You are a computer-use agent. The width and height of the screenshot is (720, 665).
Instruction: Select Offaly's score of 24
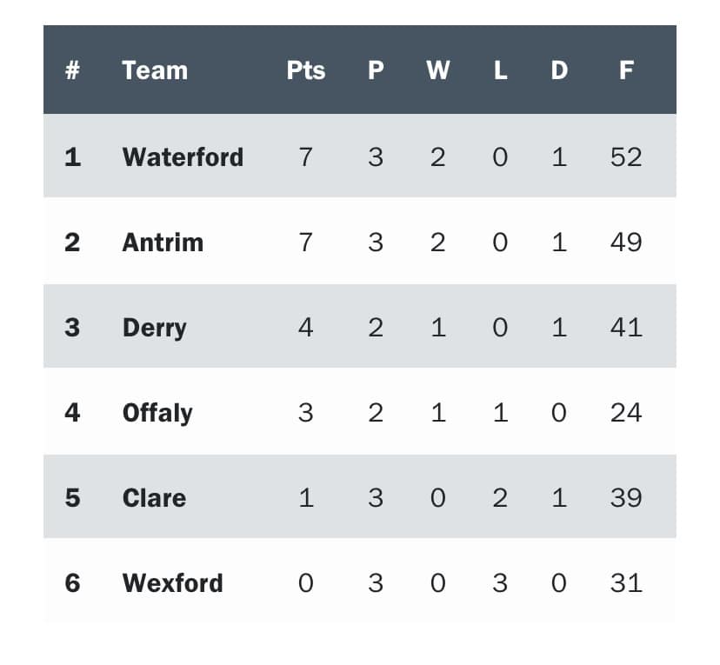click(626, 413)
